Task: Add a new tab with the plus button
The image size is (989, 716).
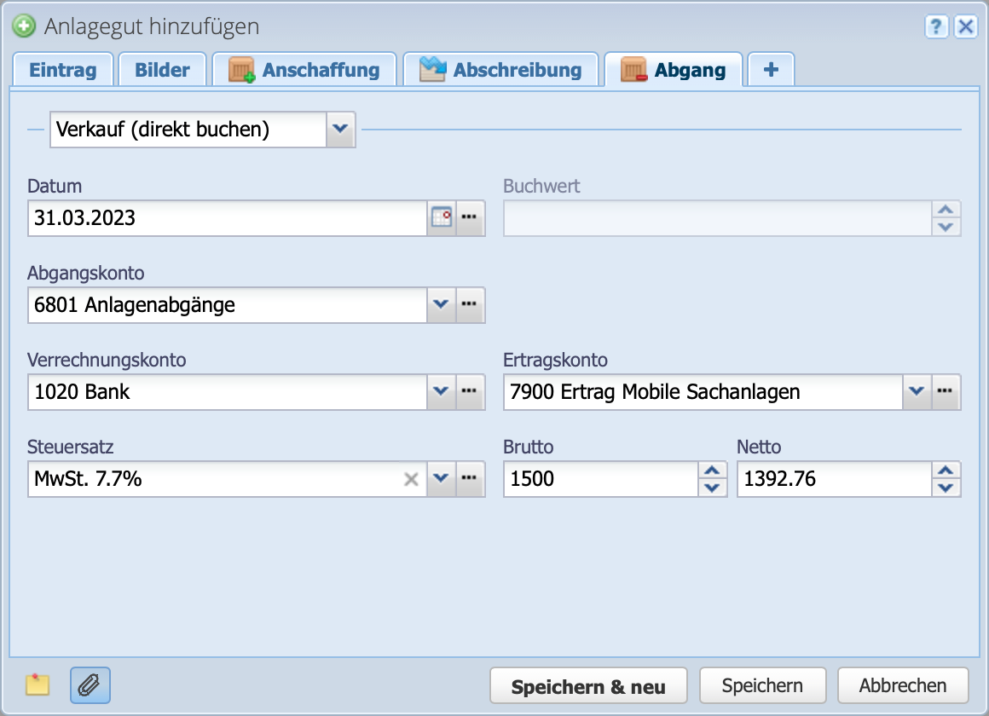Action: click(x=770, y=69)
